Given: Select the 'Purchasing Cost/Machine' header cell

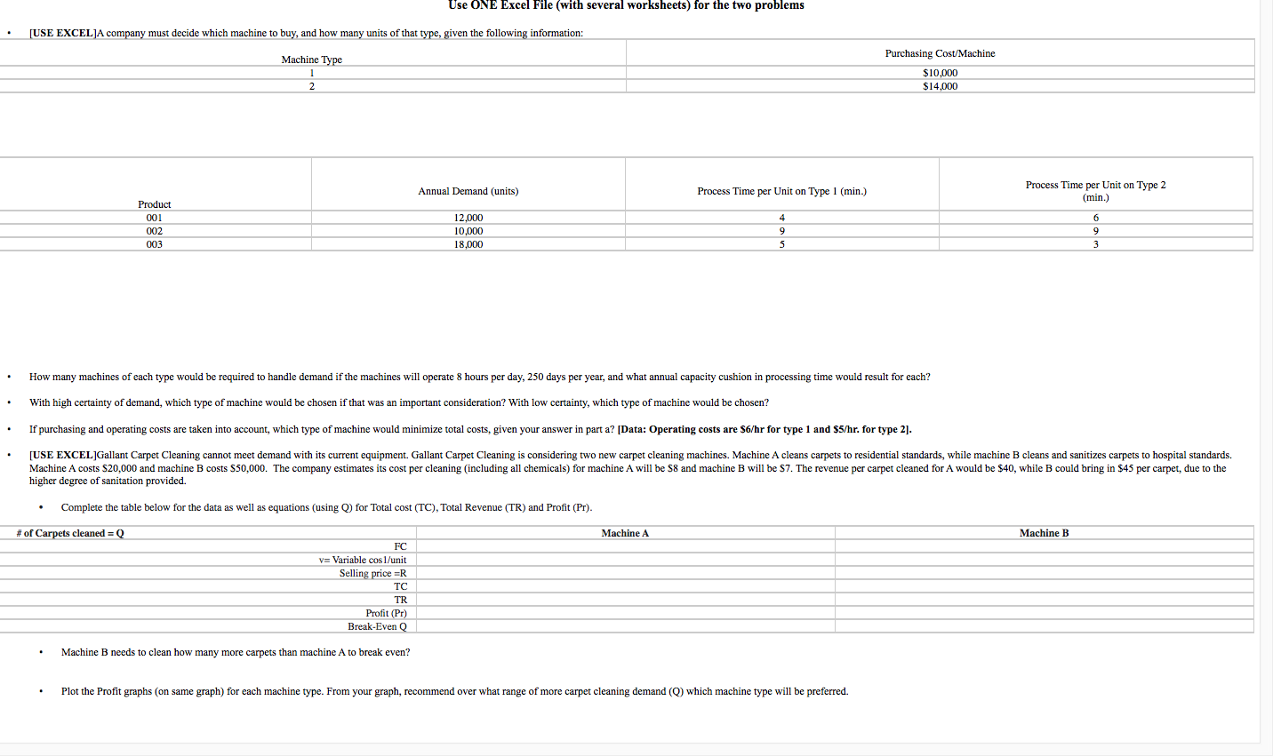Looking at the screenshot, I should pos(940,53).
